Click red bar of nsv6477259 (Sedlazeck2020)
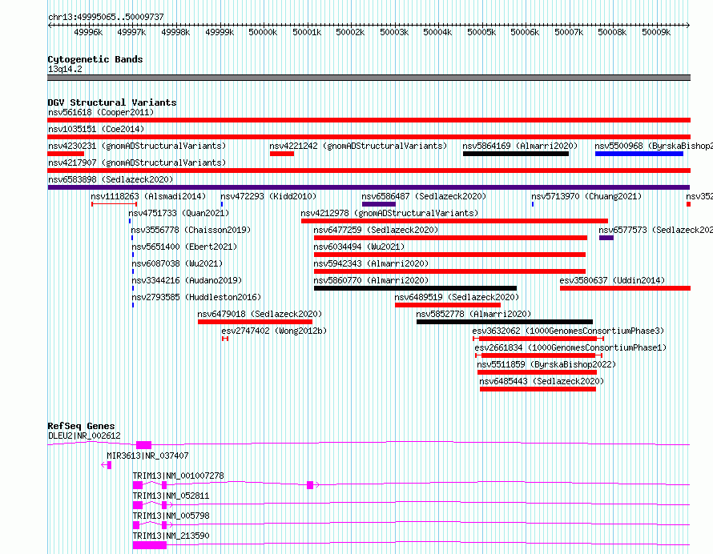The width and height of the screenshot is (713, 554). [450, 238]
